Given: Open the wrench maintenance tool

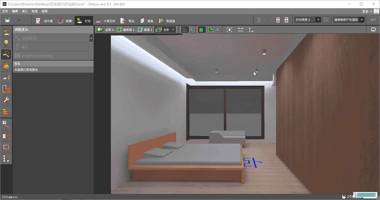Looking at the screenshot, I should click(x=6, y=100).
